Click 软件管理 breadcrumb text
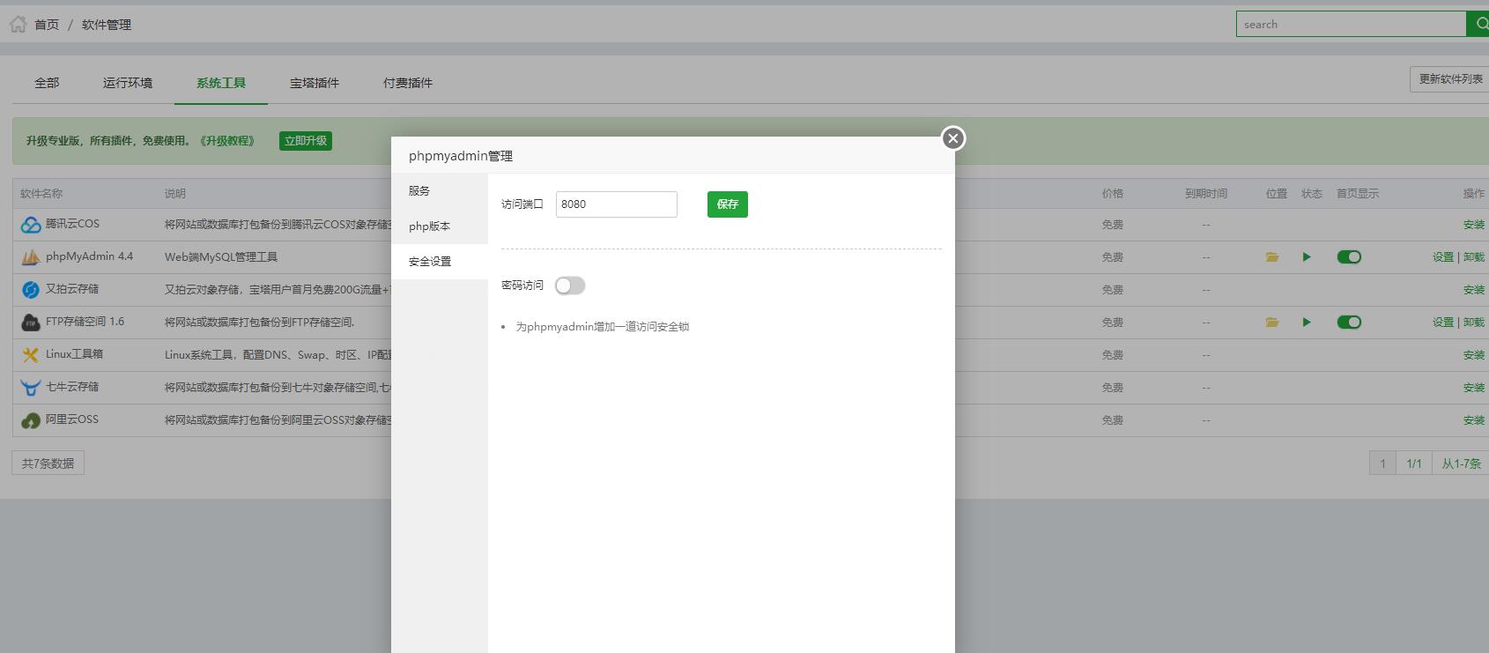This screenshot has height=653, width=1489. click(107, 25)
